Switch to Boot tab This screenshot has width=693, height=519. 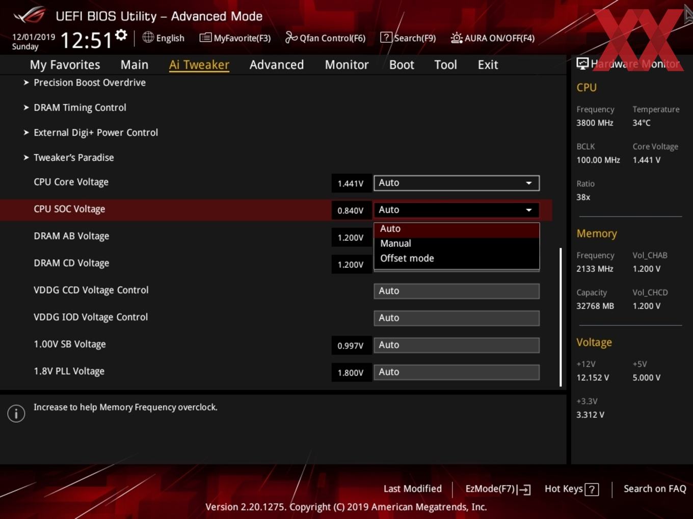(x=402, y=65)
